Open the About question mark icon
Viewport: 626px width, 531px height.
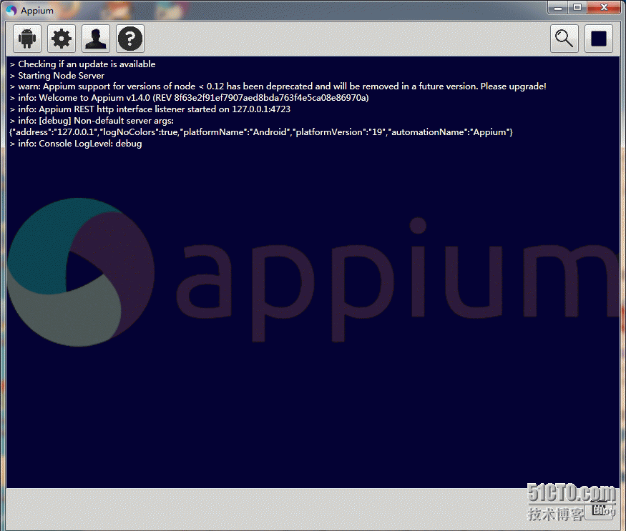(130, 39)
